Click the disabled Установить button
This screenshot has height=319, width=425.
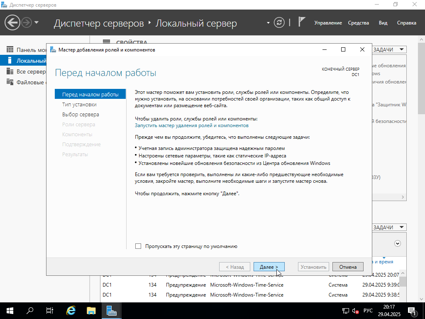pos(313,267)
